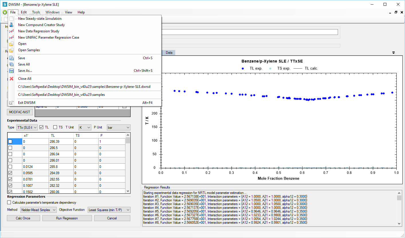
Task: Minimize the inner document window
Action: click(391, 12)
